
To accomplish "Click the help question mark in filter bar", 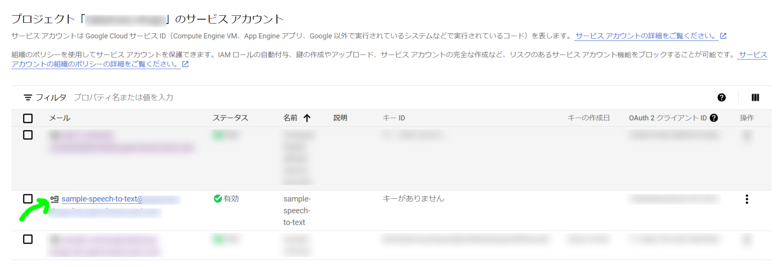I will 721,97.
